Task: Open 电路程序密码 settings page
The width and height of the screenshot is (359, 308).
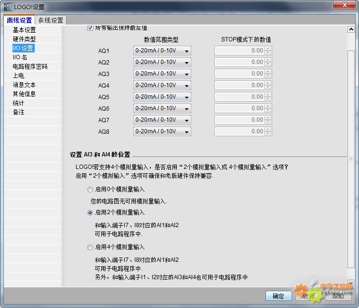Action: point(30,66)
